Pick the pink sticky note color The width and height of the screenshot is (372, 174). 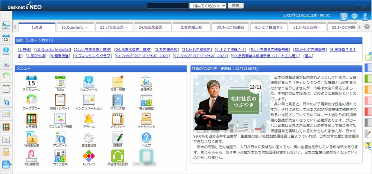pos(368,100)
